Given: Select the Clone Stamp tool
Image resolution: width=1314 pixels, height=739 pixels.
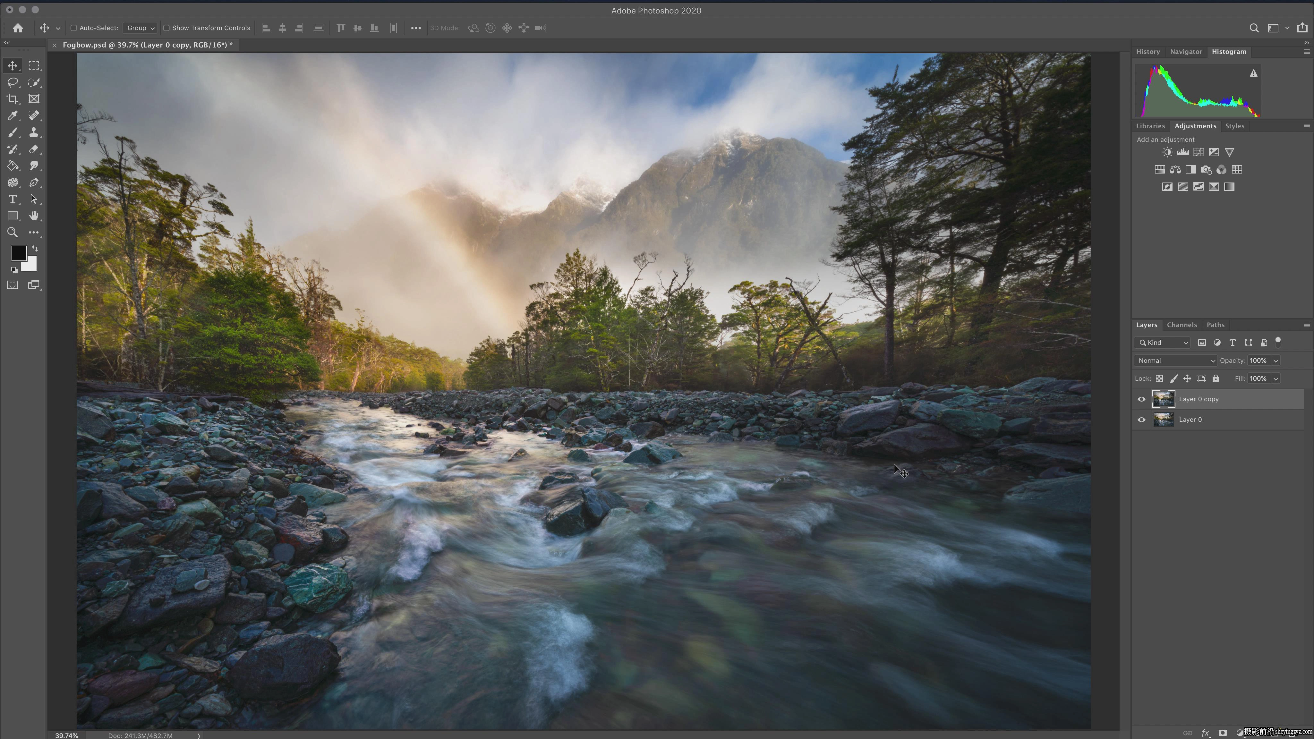Looking at the screenshot, I should [x=34, y=132].
